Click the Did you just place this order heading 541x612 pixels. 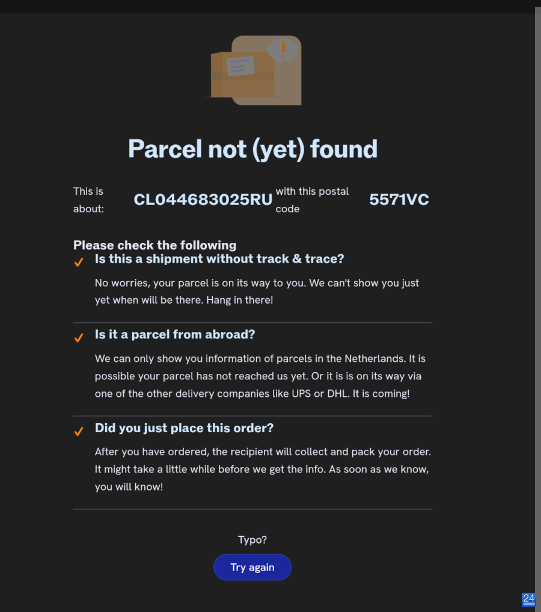184,428
